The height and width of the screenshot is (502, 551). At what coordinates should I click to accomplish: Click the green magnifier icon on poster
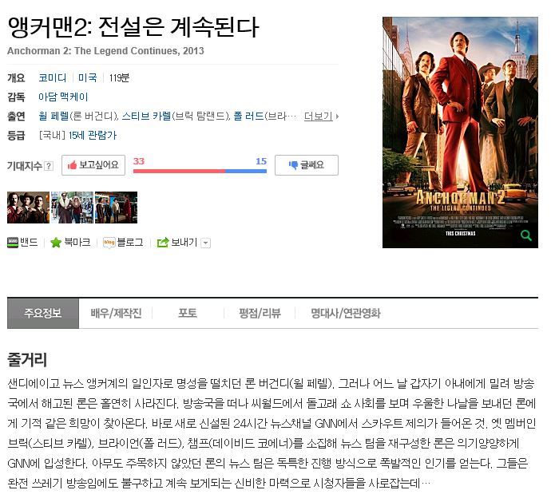525,235
